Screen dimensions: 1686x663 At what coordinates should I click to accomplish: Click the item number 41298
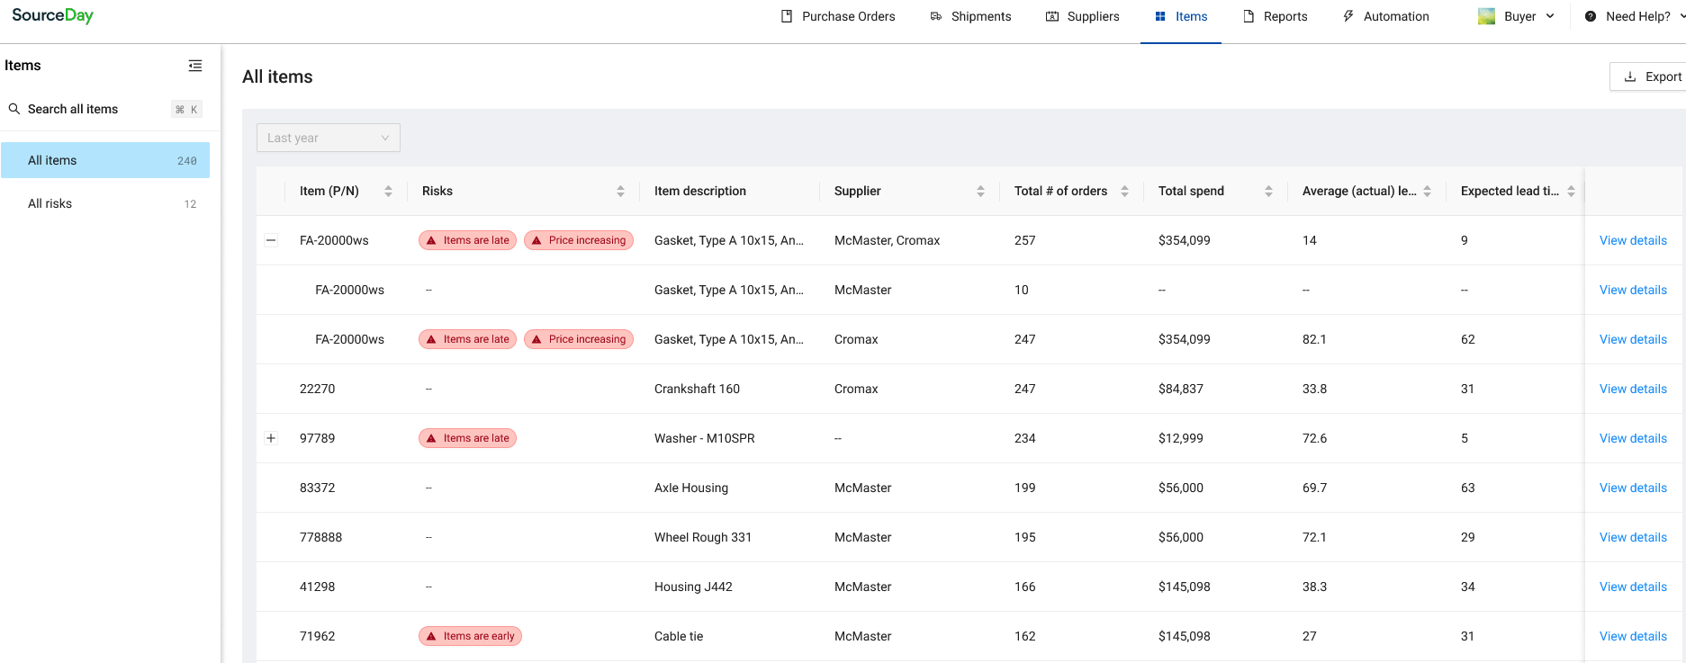tap(317, 587)
